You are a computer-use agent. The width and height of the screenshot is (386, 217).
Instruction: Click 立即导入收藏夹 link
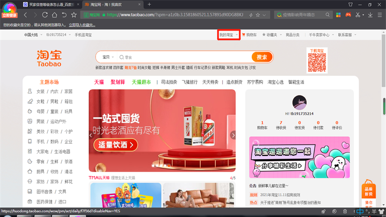coord(82,25)
